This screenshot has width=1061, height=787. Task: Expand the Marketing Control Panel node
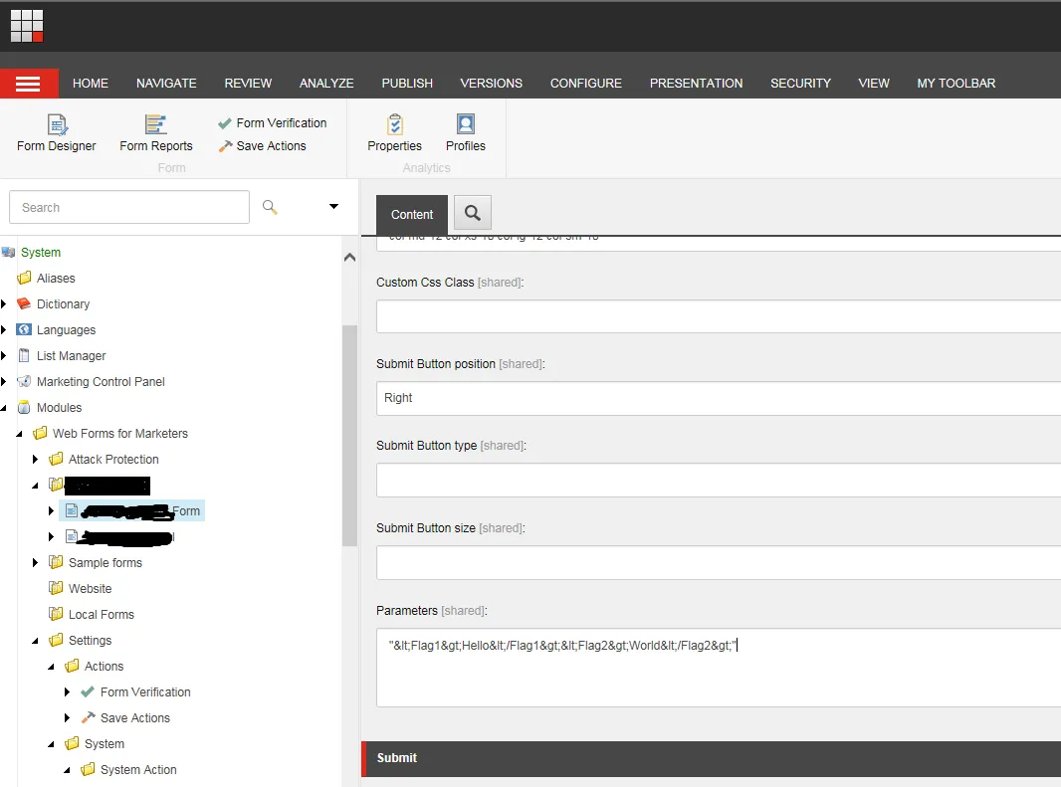4,382
